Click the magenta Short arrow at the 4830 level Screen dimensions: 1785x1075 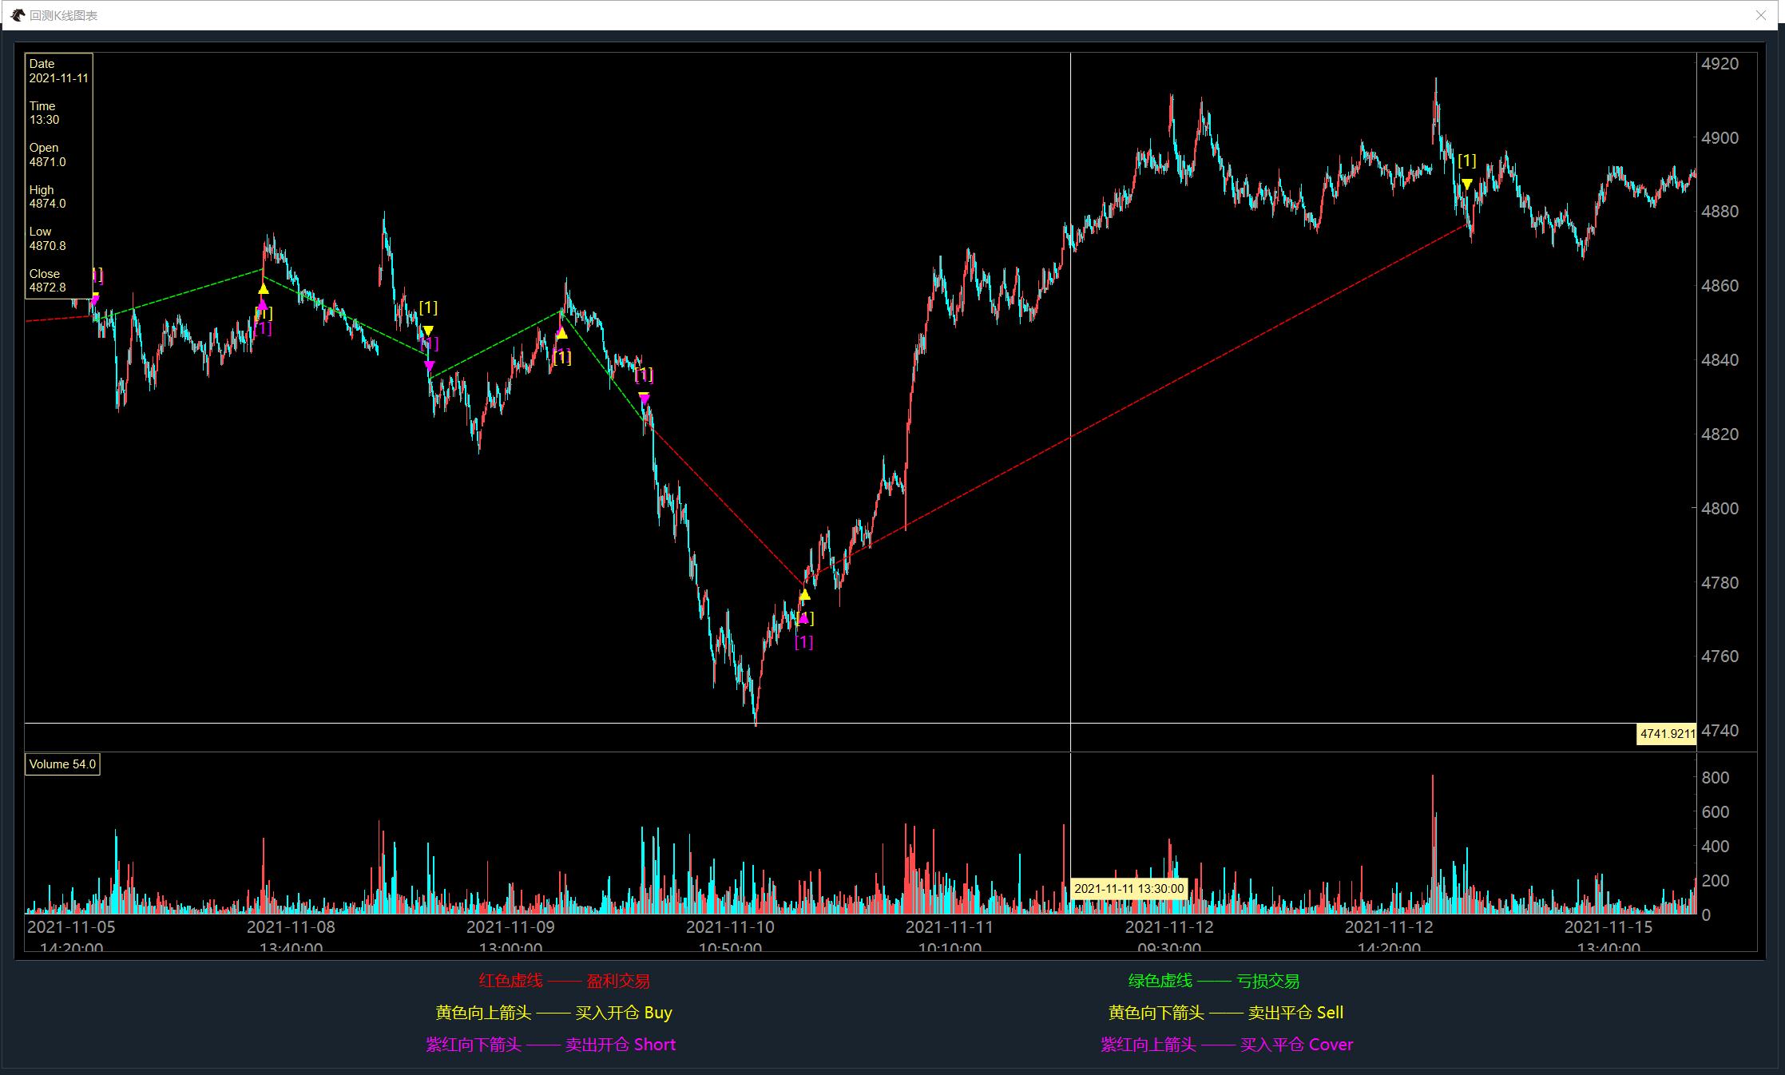[x=644, y=398]
